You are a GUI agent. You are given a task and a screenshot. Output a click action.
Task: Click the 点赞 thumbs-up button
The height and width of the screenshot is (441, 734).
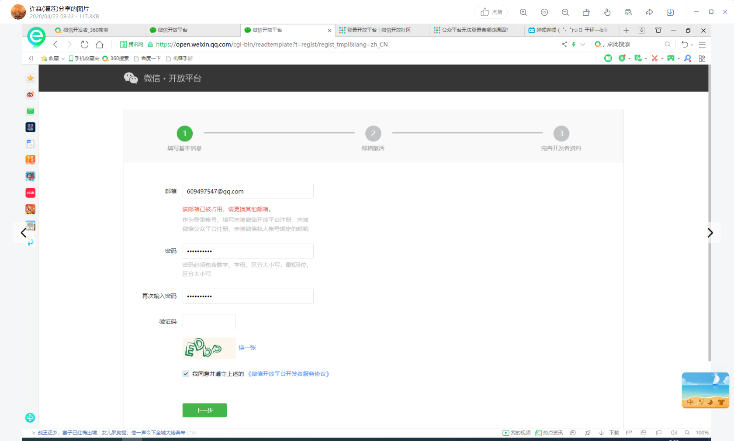pos(491,12)
